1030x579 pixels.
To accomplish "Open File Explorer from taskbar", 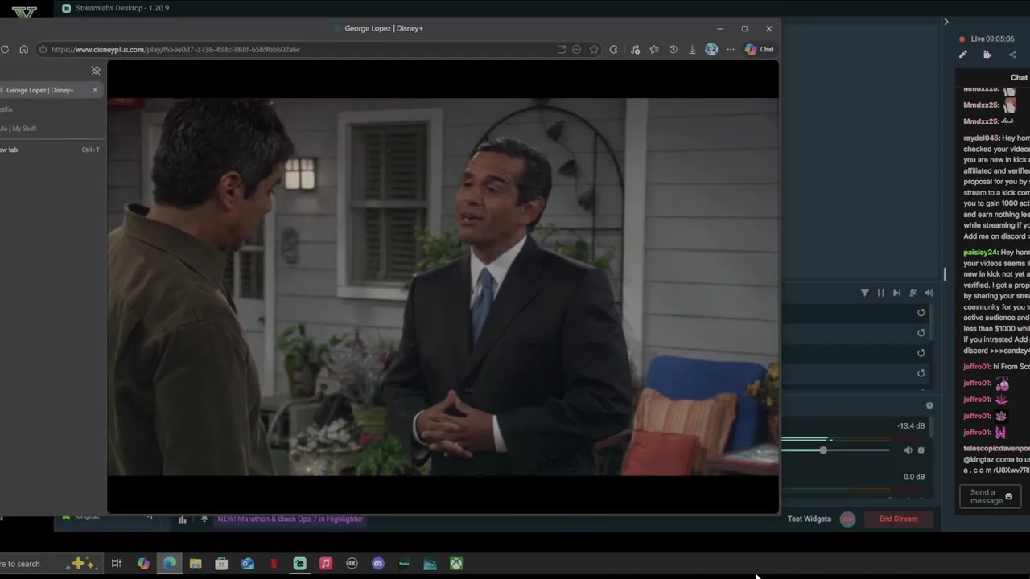I will [x=196, y=564].
